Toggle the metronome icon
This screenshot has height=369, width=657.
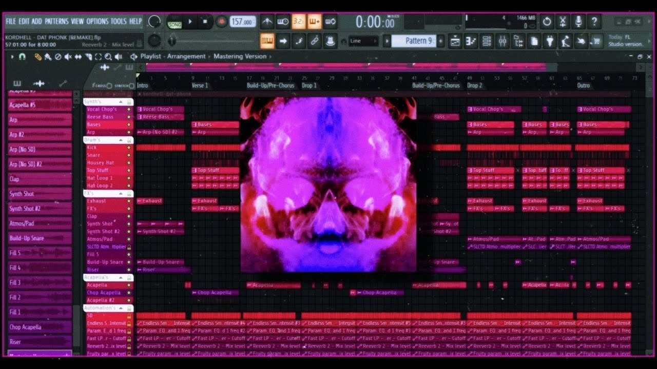coord(267,22)
